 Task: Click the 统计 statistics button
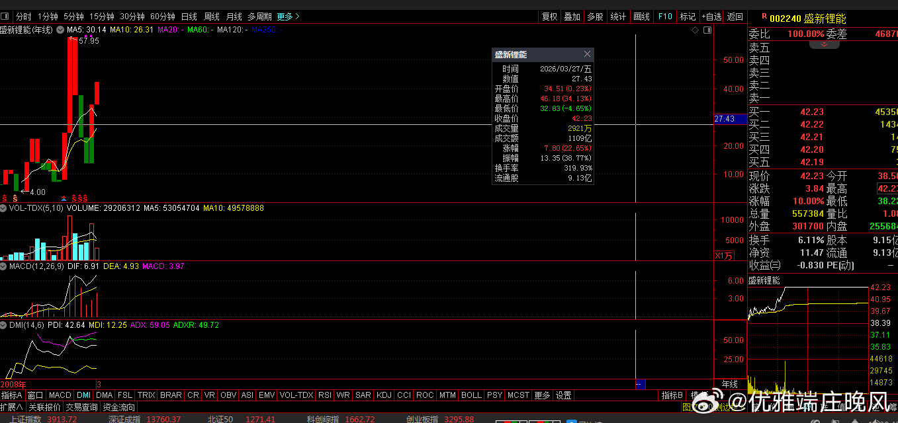coord(618,17)
